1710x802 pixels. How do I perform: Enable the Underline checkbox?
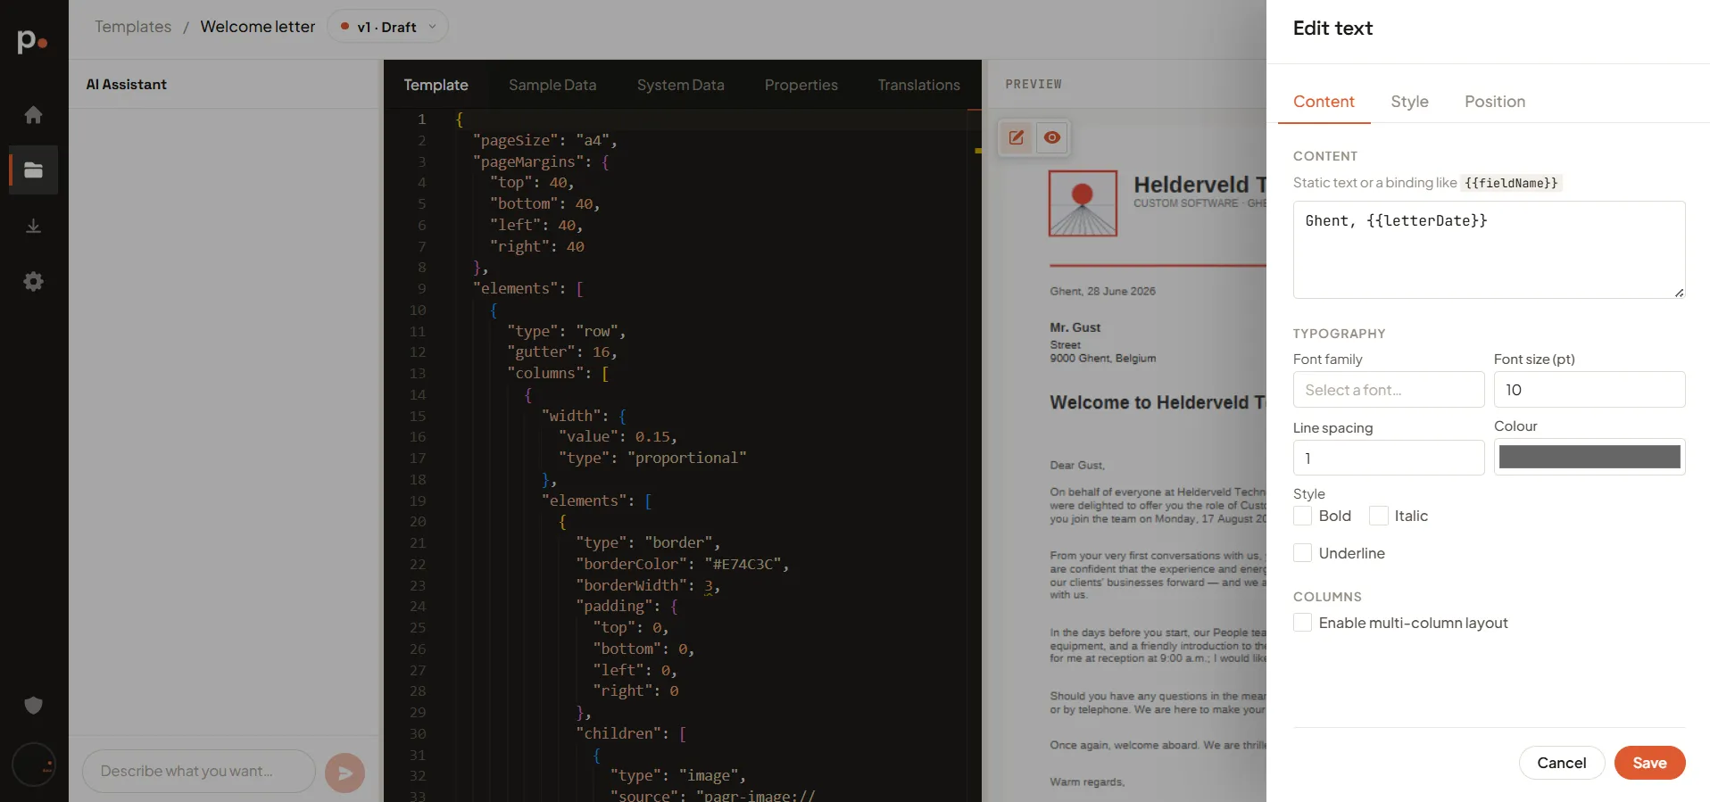pos(1303,553)
